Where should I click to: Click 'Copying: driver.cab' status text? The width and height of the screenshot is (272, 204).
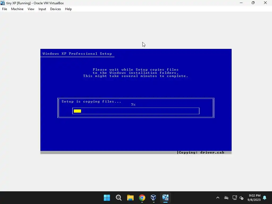pos(201,152)
